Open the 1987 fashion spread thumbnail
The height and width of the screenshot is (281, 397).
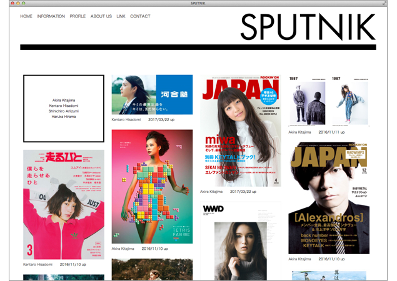point(329,101)
